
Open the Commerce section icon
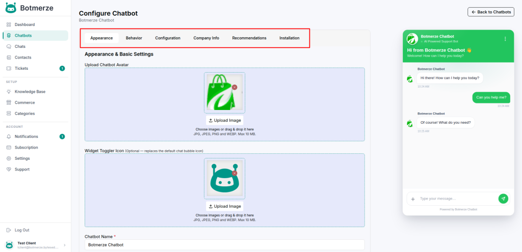[x=9, y=102]
